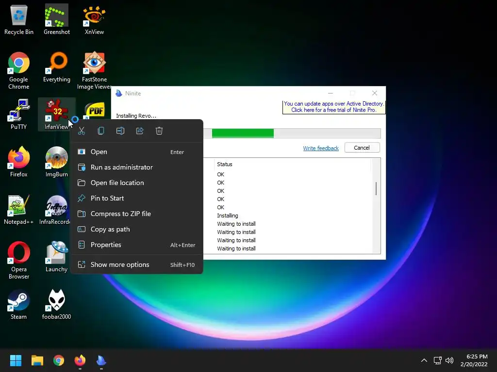Image resolution: width=497 pixels, height=372 pixels.
Task: Select the Launchy desktop shortcut
Action: (56, 257)
